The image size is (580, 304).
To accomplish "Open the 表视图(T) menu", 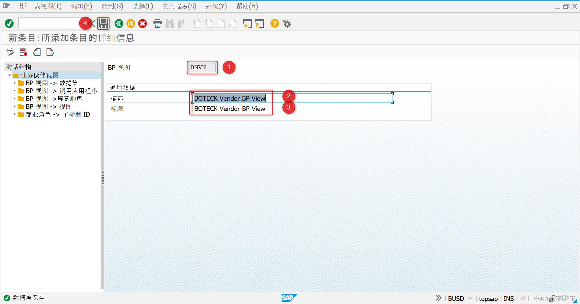I will tap(48, 6).
